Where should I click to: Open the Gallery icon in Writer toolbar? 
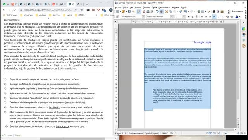click(x=222, y=12)
